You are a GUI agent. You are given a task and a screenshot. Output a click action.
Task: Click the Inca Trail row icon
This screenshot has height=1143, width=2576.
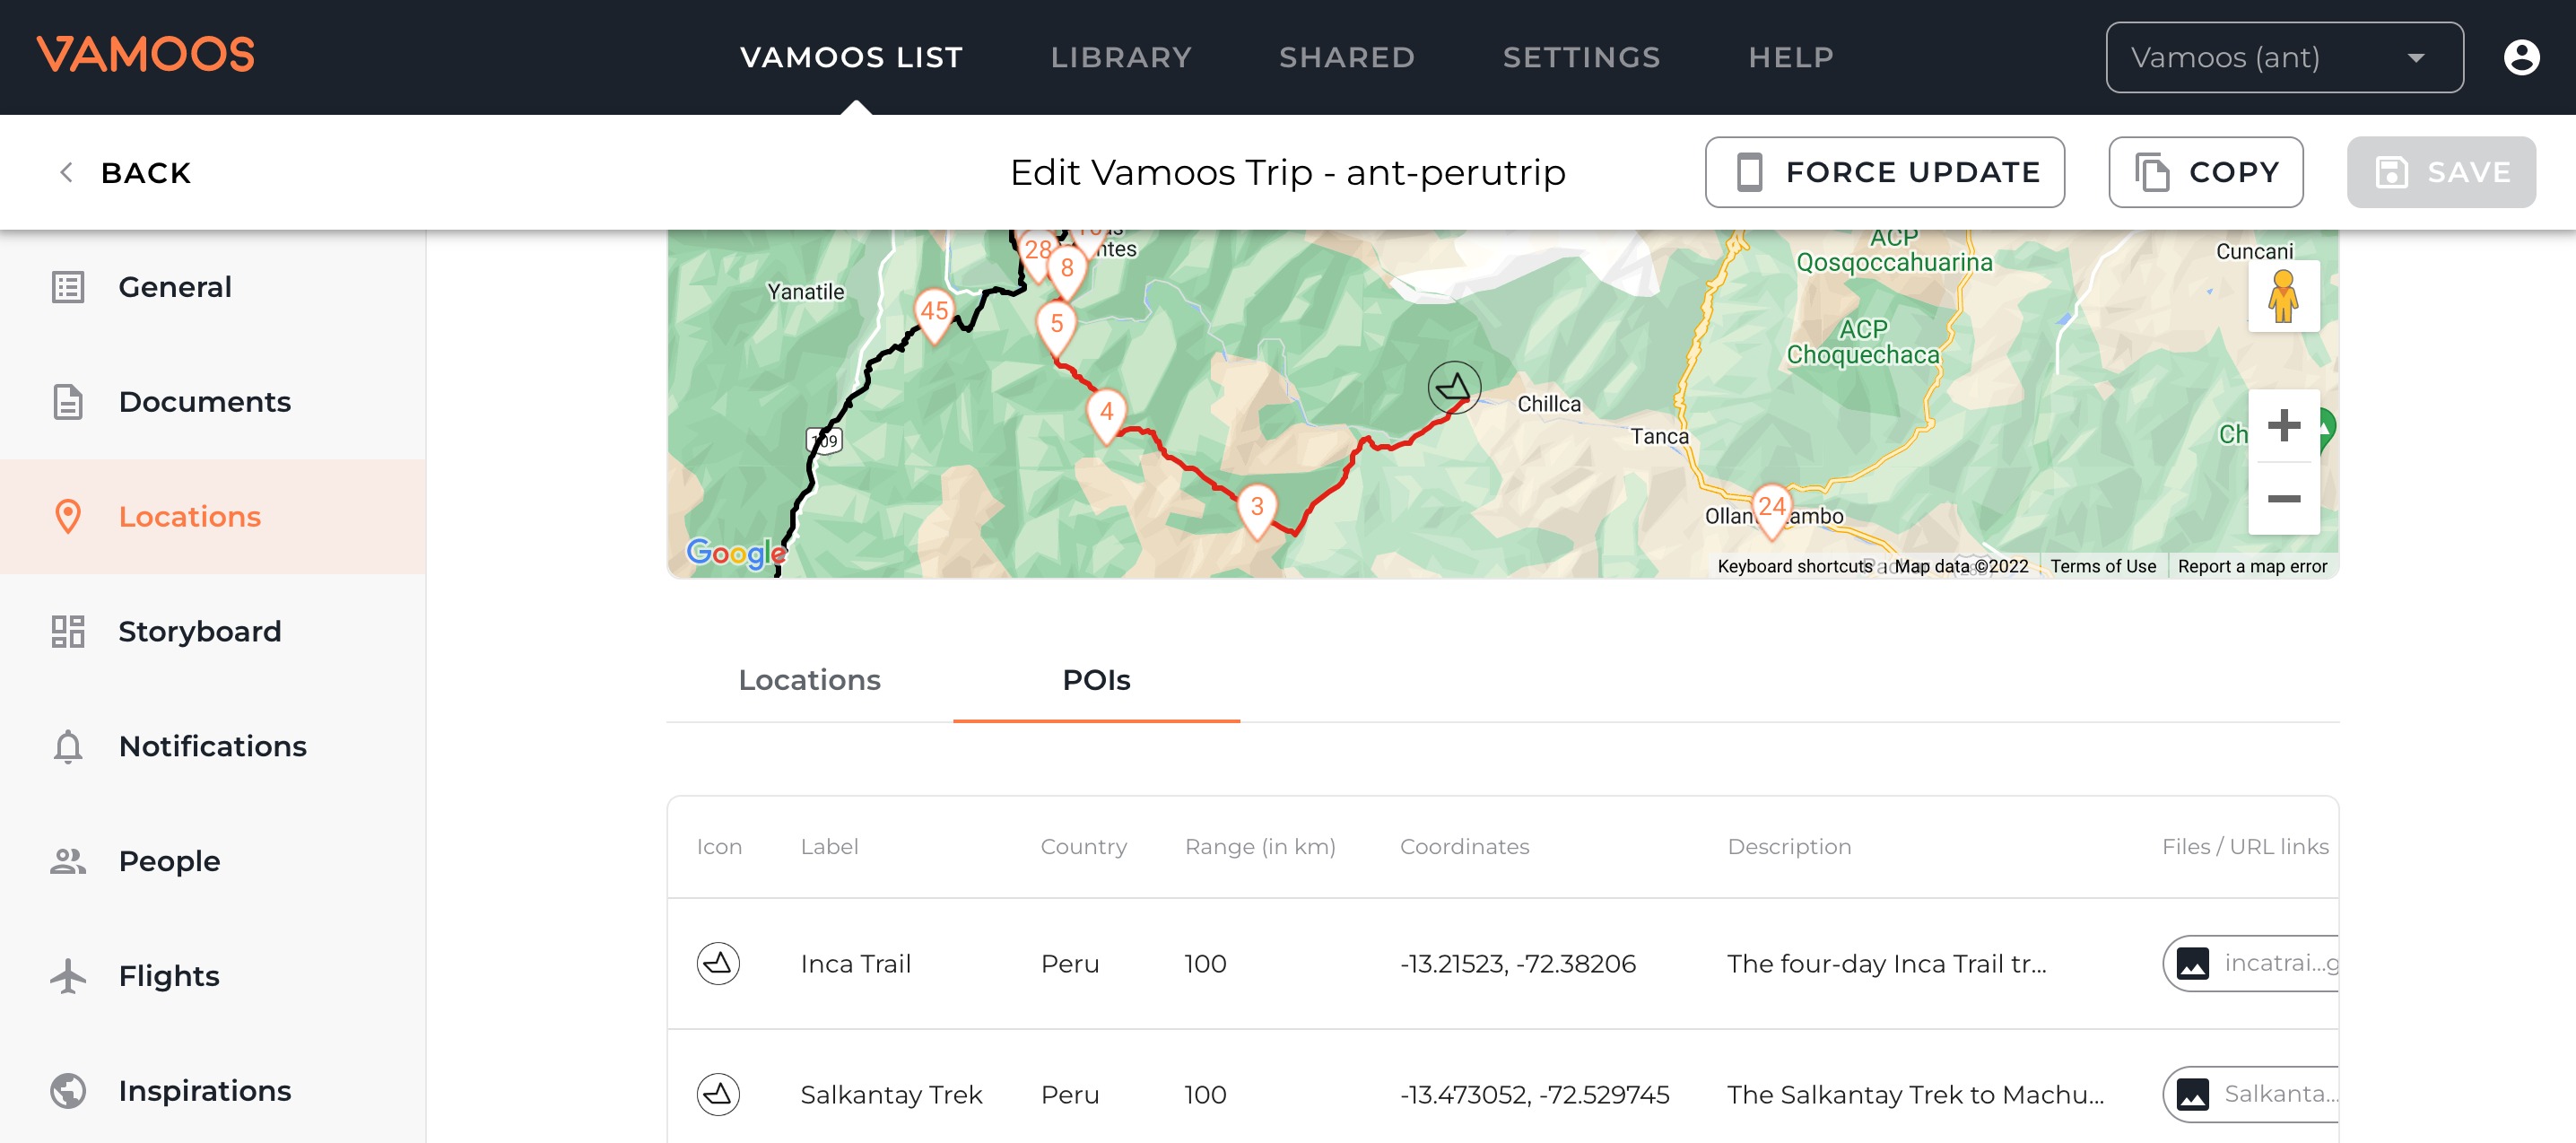point(718,963)
